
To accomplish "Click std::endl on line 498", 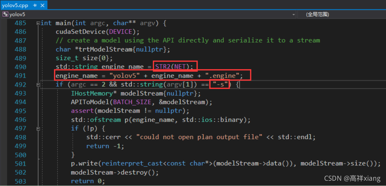I will coord(295,137).
